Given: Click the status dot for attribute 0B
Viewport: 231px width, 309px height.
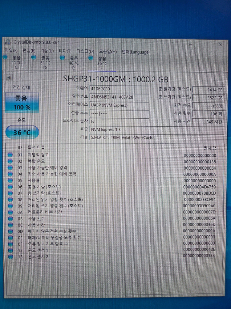Looking at the screenshot, I should point(10,218).
